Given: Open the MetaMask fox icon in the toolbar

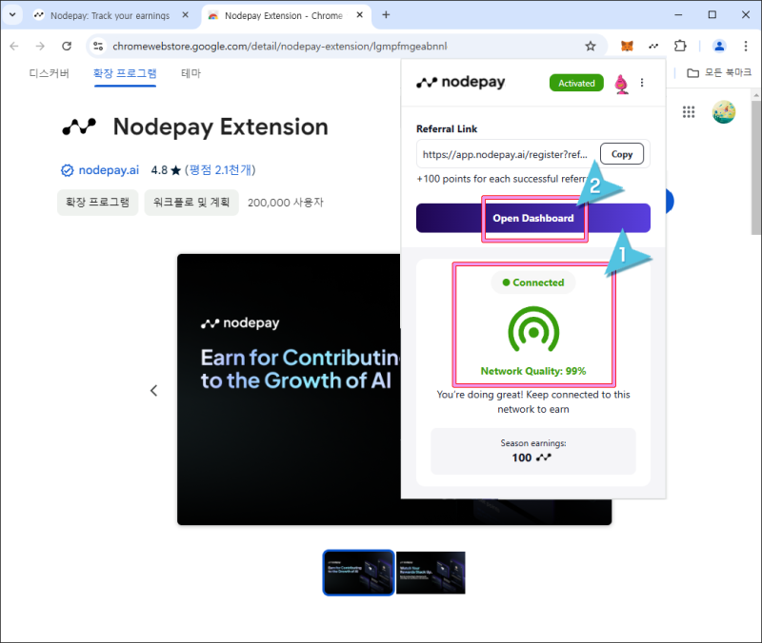Looking at the screenshot, I should tap(626, 46).
